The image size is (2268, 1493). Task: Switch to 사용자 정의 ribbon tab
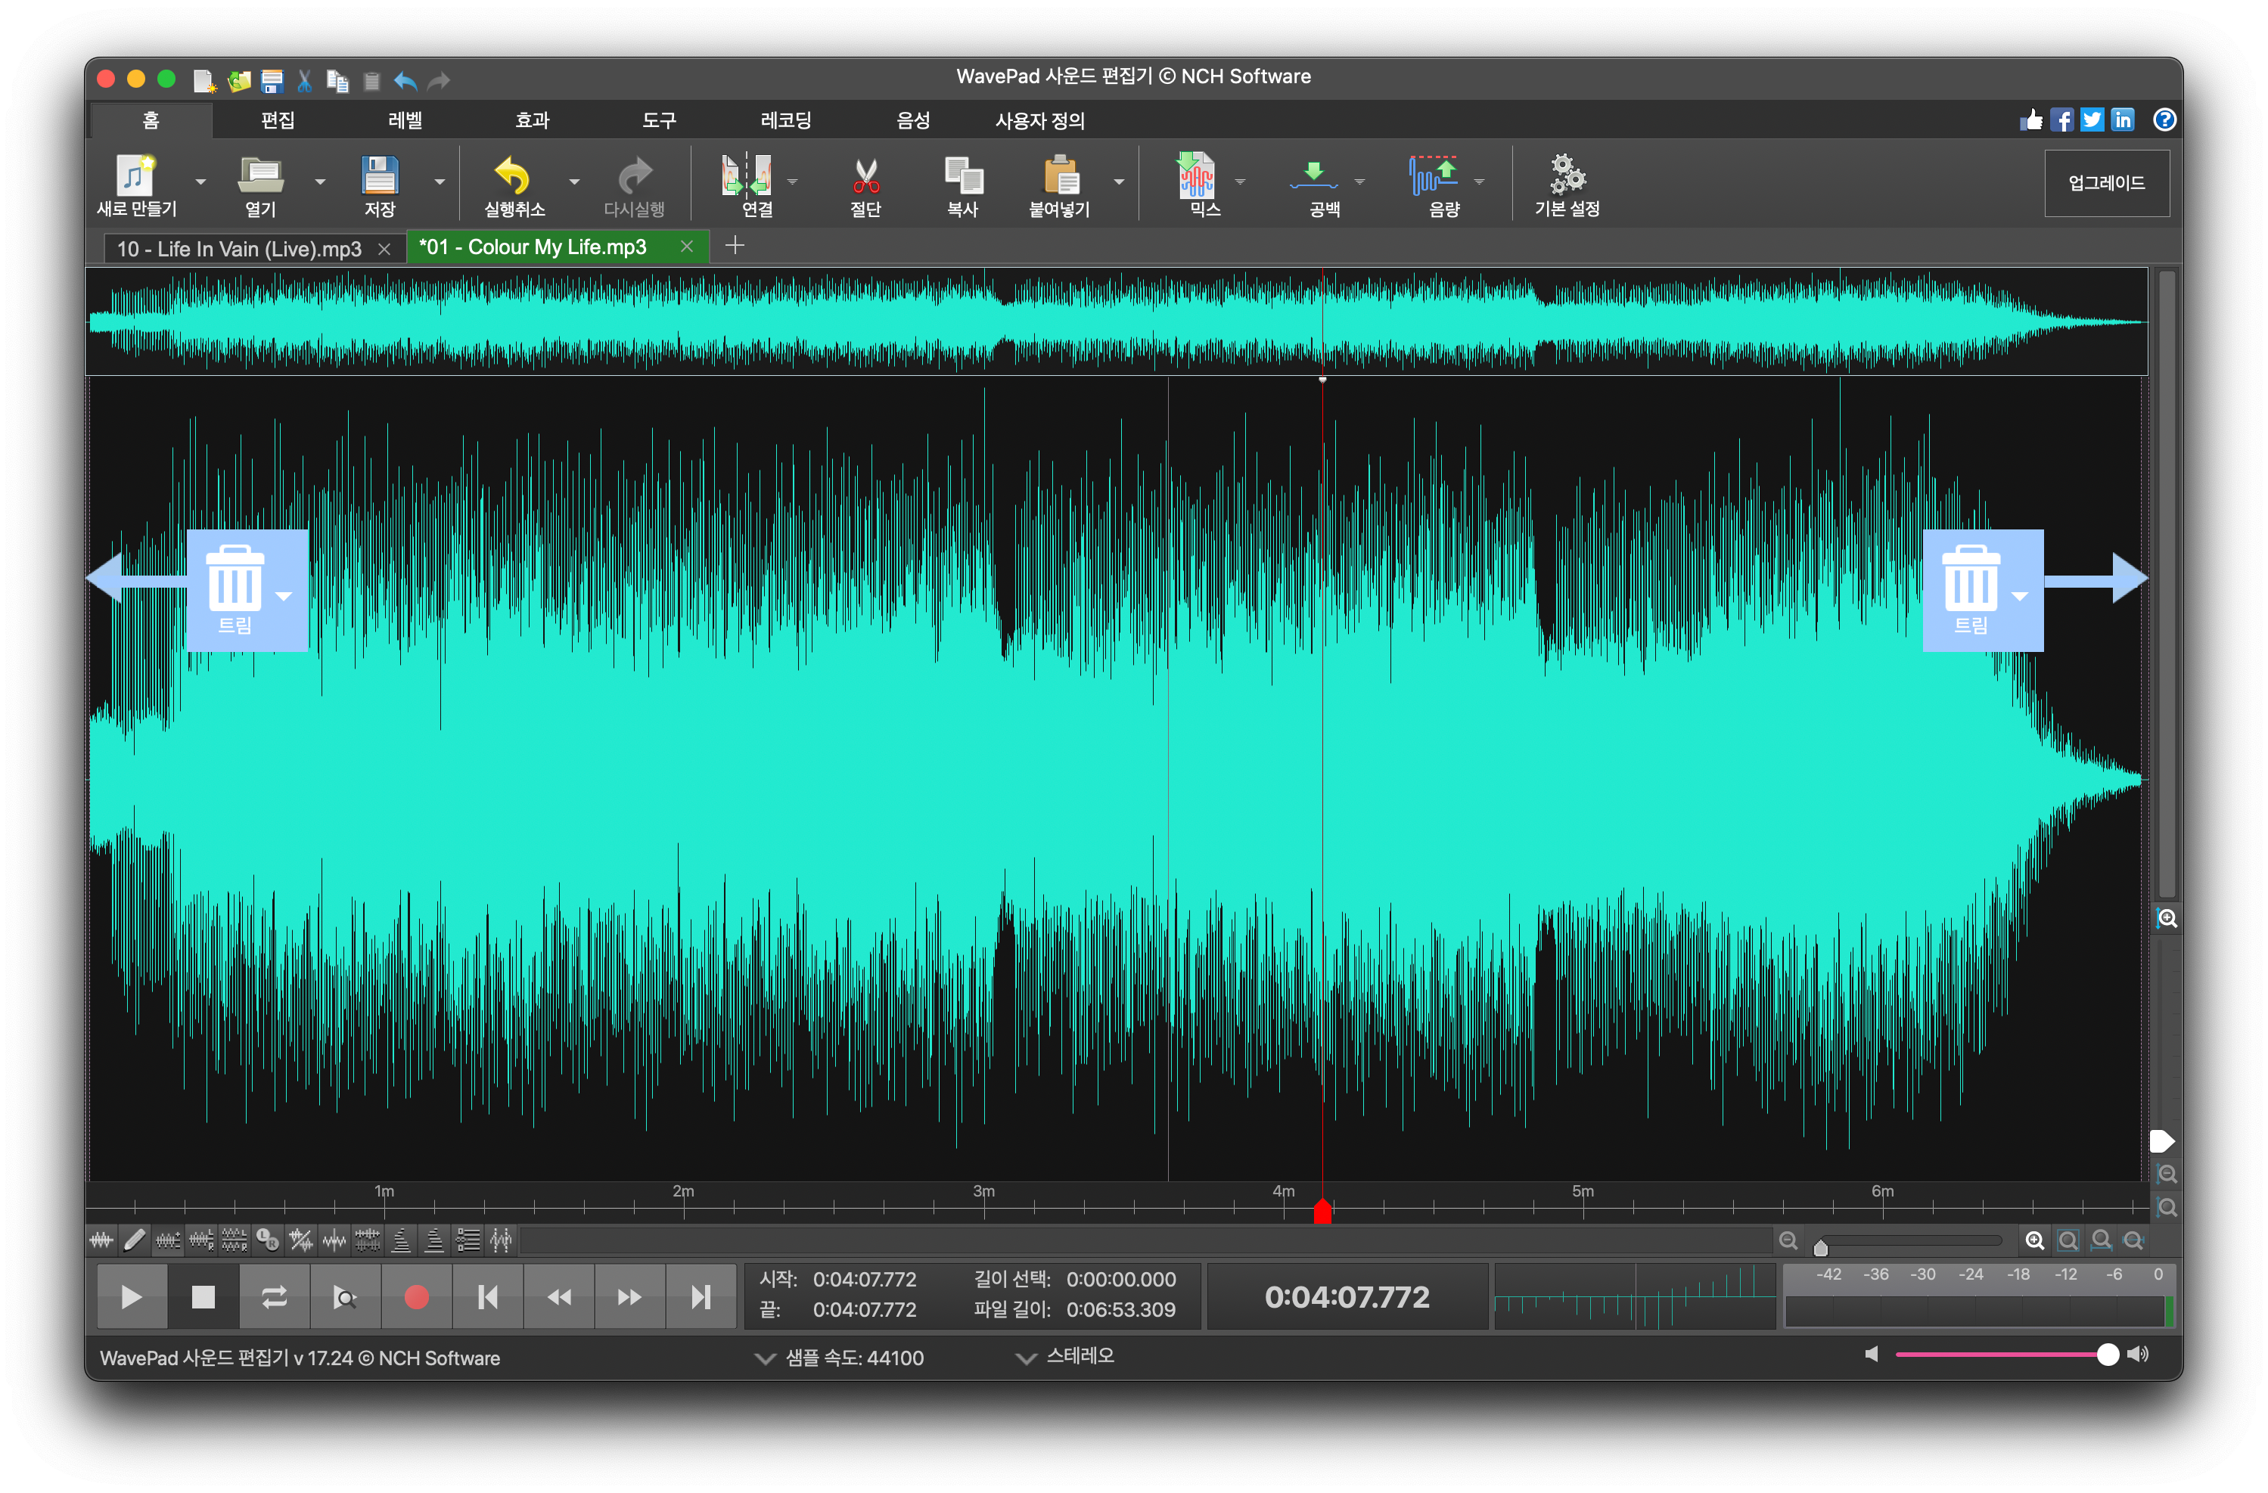click(x=1041, y=120)
